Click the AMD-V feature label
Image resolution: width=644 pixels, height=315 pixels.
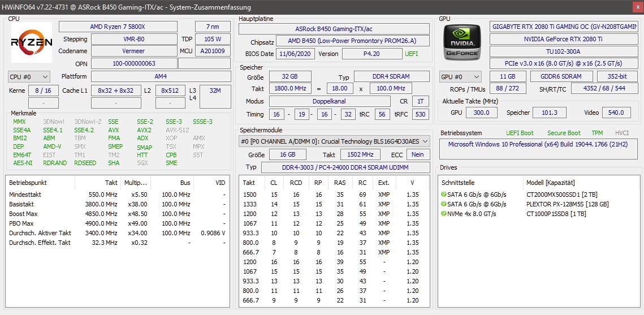52,146
